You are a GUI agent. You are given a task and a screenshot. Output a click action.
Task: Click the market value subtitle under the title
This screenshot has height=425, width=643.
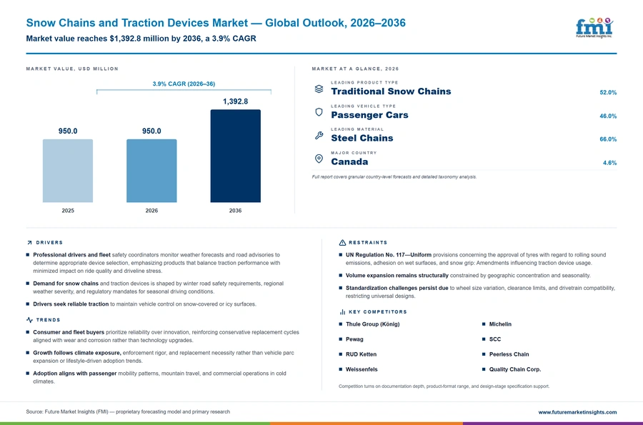(141, 39)
